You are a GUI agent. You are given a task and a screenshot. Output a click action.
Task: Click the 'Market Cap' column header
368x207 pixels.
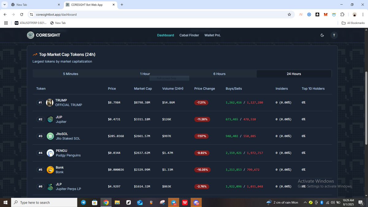coord(143,89)
